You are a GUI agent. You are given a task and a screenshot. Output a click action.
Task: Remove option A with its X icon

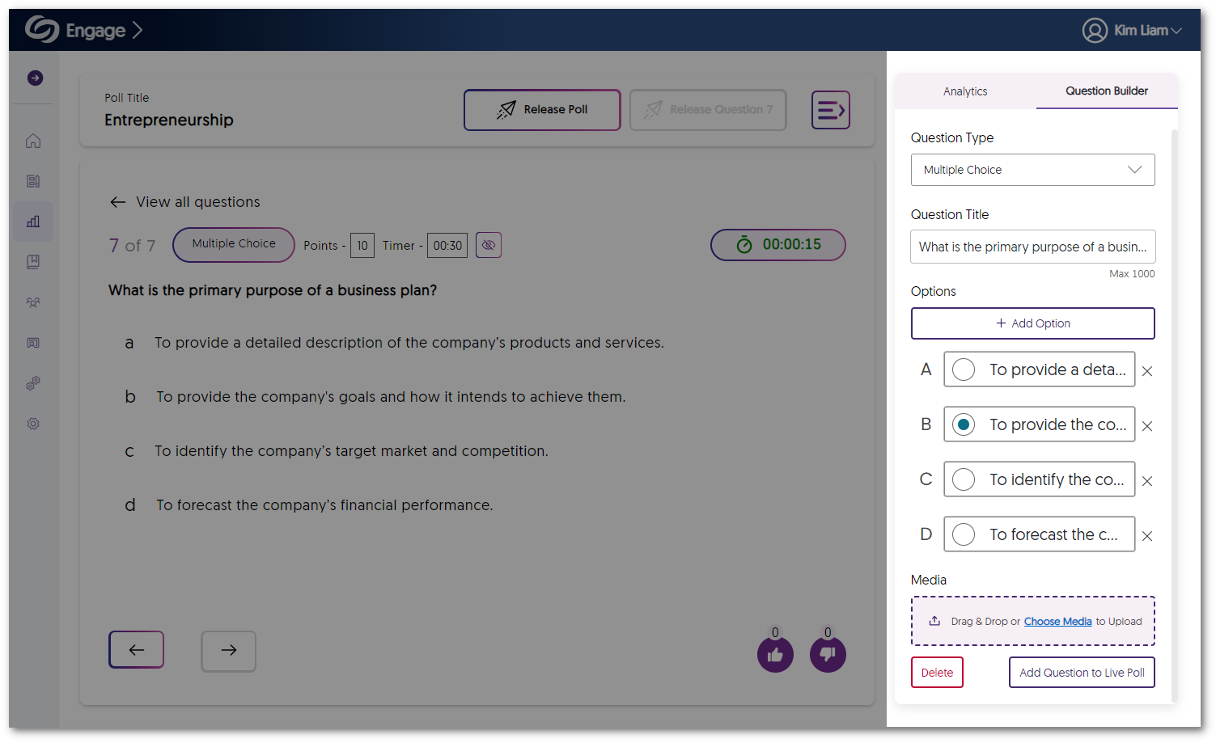(1147, 371)
